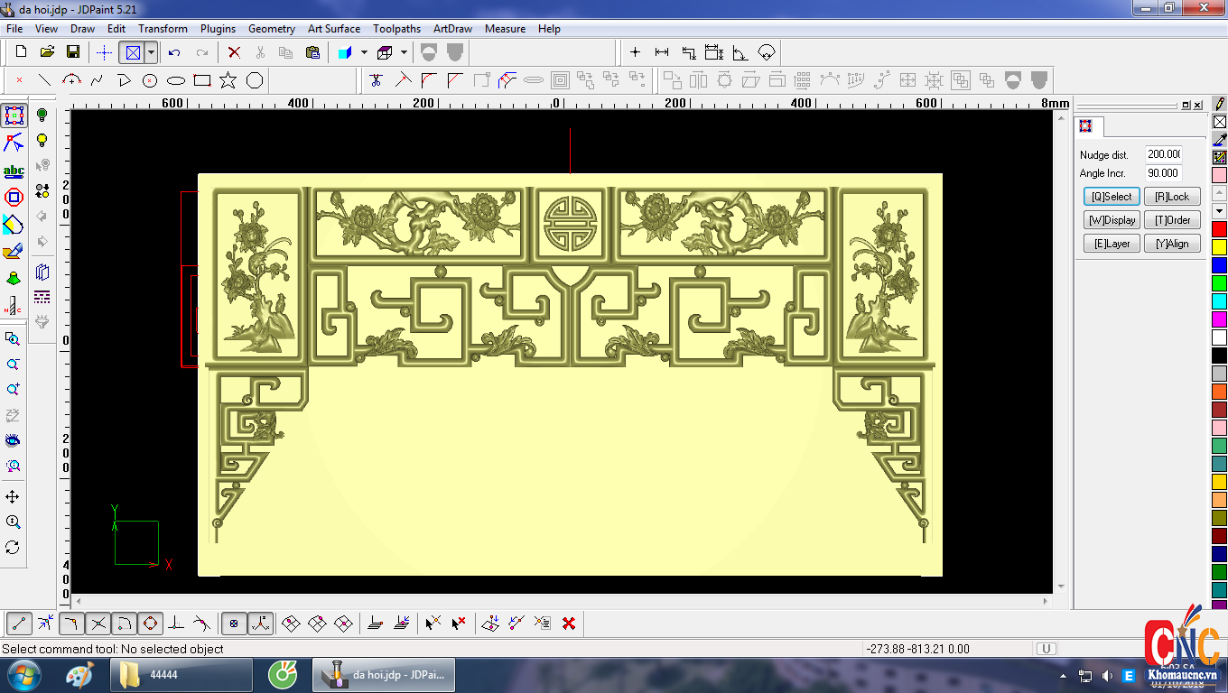This screenshot has height=693, width=1228.
Task: Expand the dropdown next to blue cube
Action: tap(364, 52)
